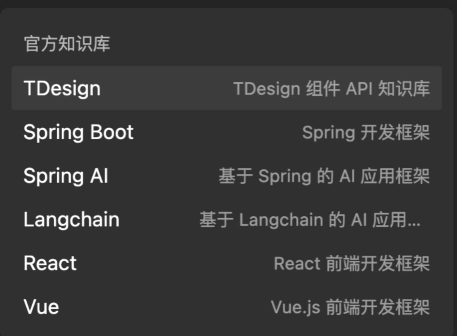Activate the currently highlighted list row
457x336 pixels.
tap(226, 88)
